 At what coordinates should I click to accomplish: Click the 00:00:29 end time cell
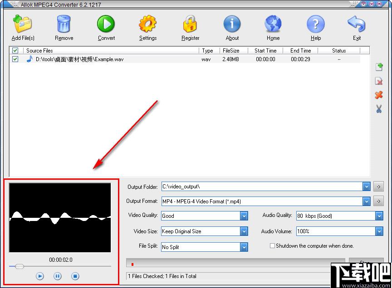click(300, 59)
